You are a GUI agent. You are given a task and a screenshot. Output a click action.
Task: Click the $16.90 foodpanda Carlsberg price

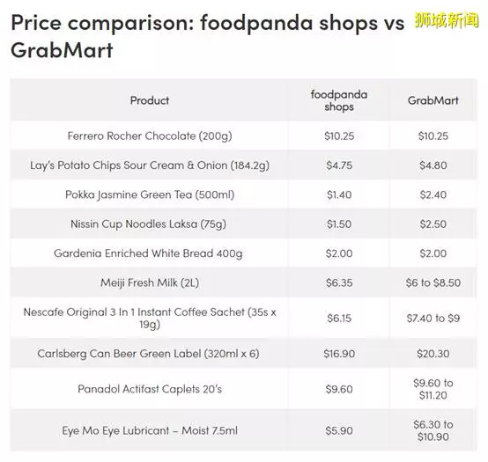[339, 354]
